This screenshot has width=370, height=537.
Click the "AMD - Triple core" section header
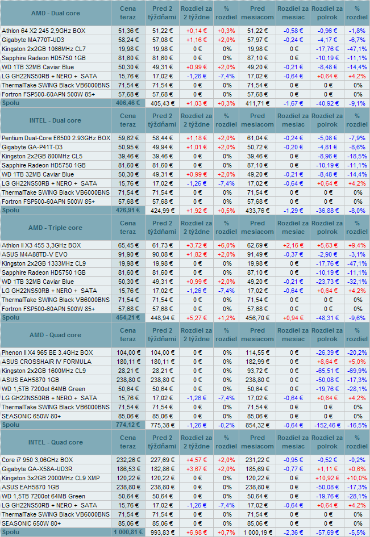coord(56,228)
